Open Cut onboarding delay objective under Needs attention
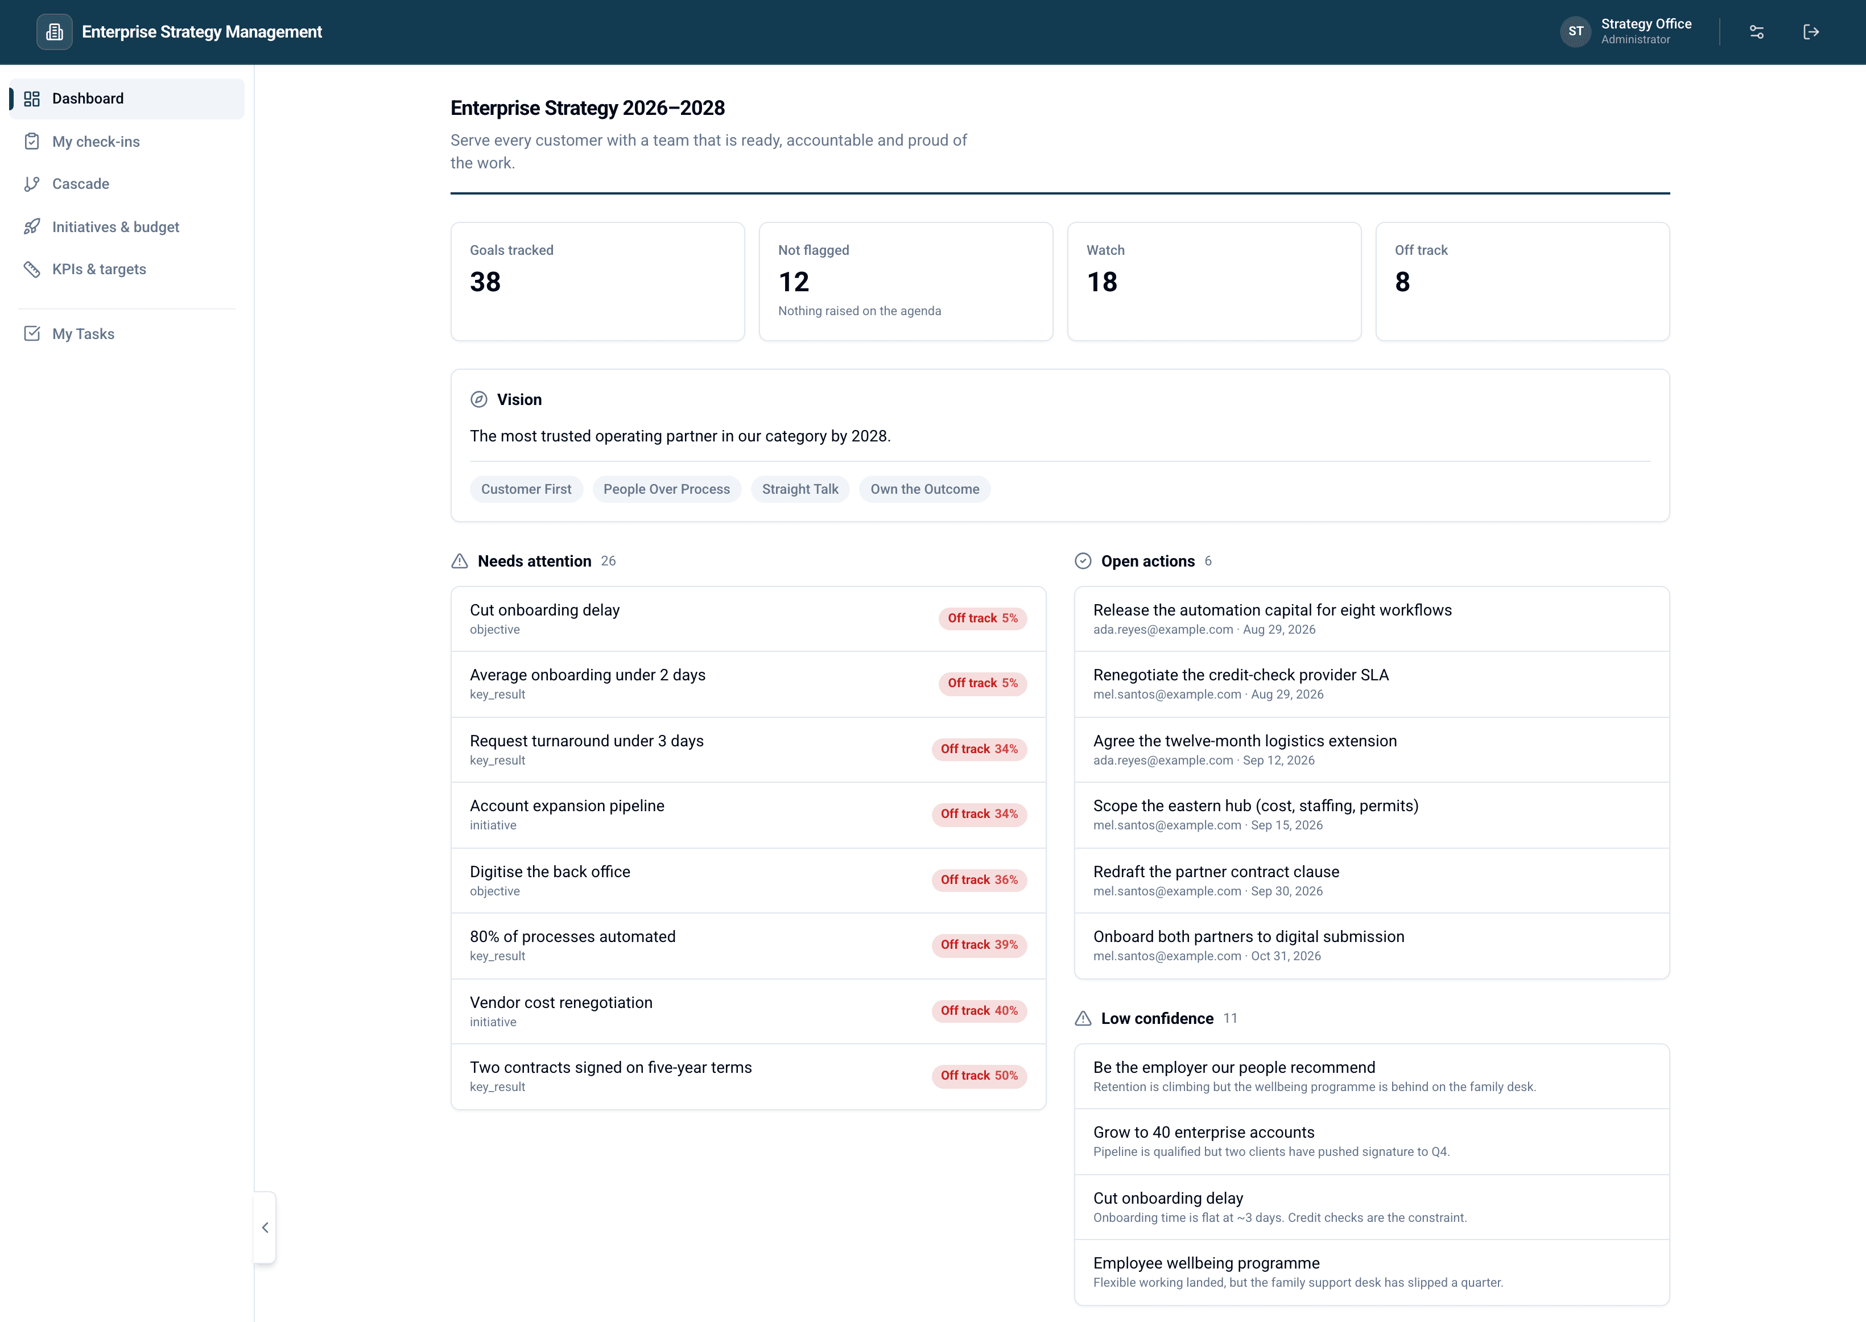The width and height of the screenshot is (1866, 1322). click(748, 619)
